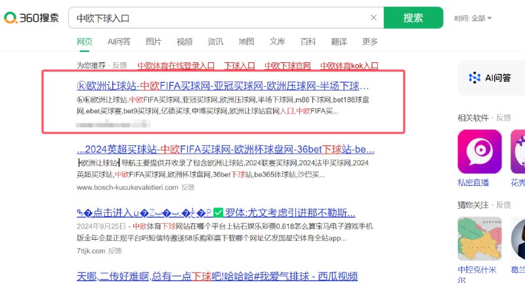Click the green 搜索 button
This screenshot has width=525, height=283.
pos(413,18)
